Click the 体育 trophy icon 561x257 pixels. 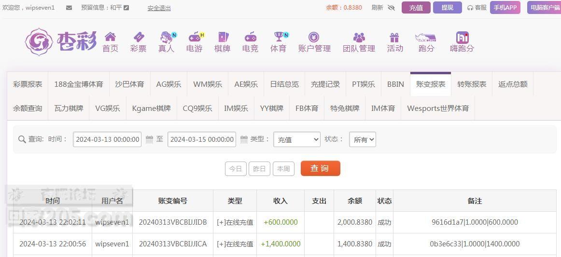[279, 37]
